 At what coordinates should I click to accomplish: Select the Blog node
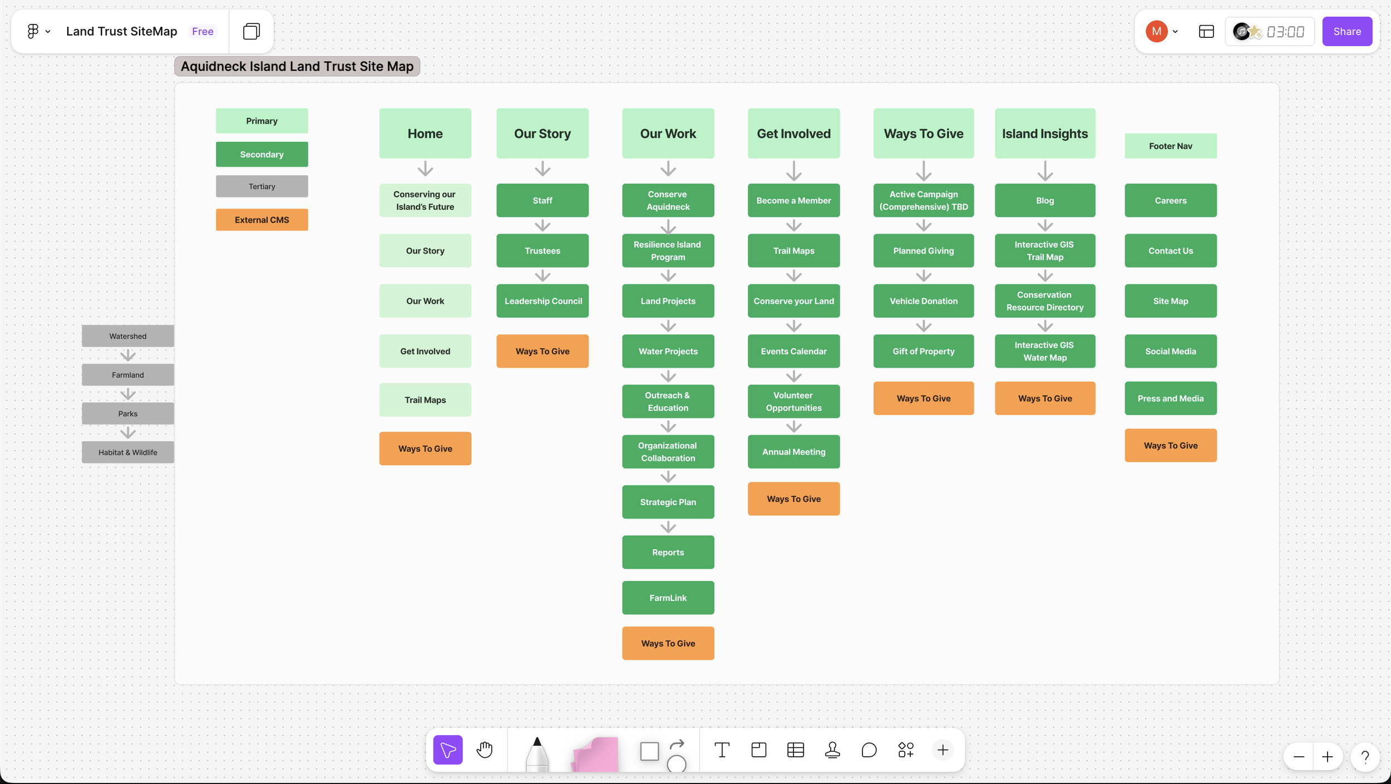point(1045,200)
